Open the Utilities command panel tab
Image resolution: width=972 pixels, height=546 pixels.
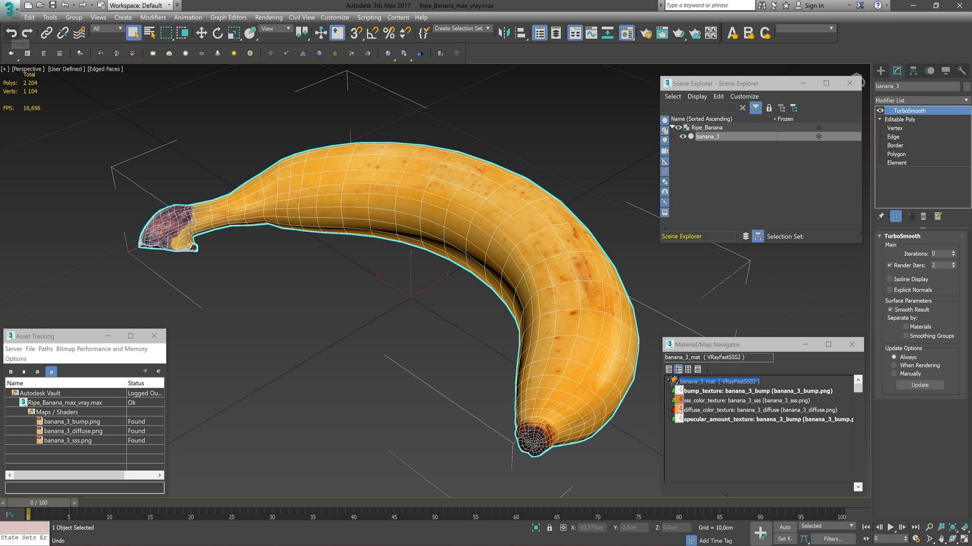(962, 71)
